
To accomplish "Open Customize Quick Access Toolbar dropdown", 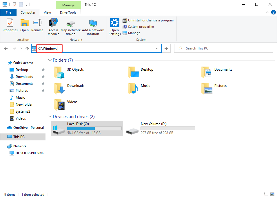I will [x=26, y=5].
